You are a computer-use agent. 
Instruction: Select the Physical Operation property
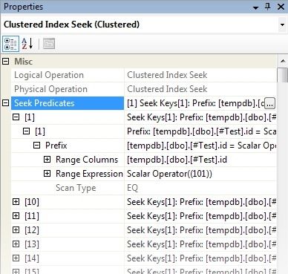coord(50,89)
